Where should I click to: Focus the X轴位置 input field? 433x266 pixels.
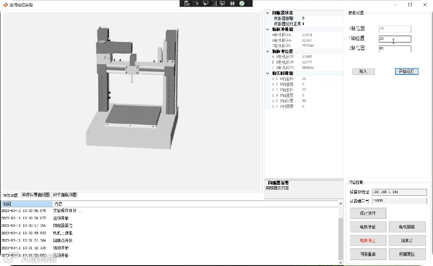click(x=395, y=29)
